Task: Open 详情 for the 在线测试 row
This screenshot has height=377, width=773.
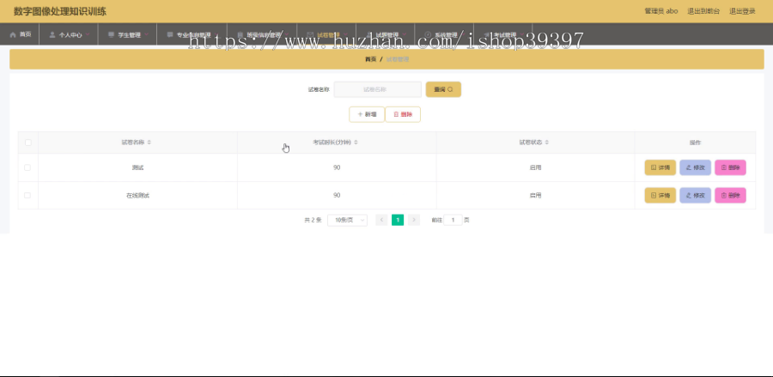Action: [x=660, y=195]
